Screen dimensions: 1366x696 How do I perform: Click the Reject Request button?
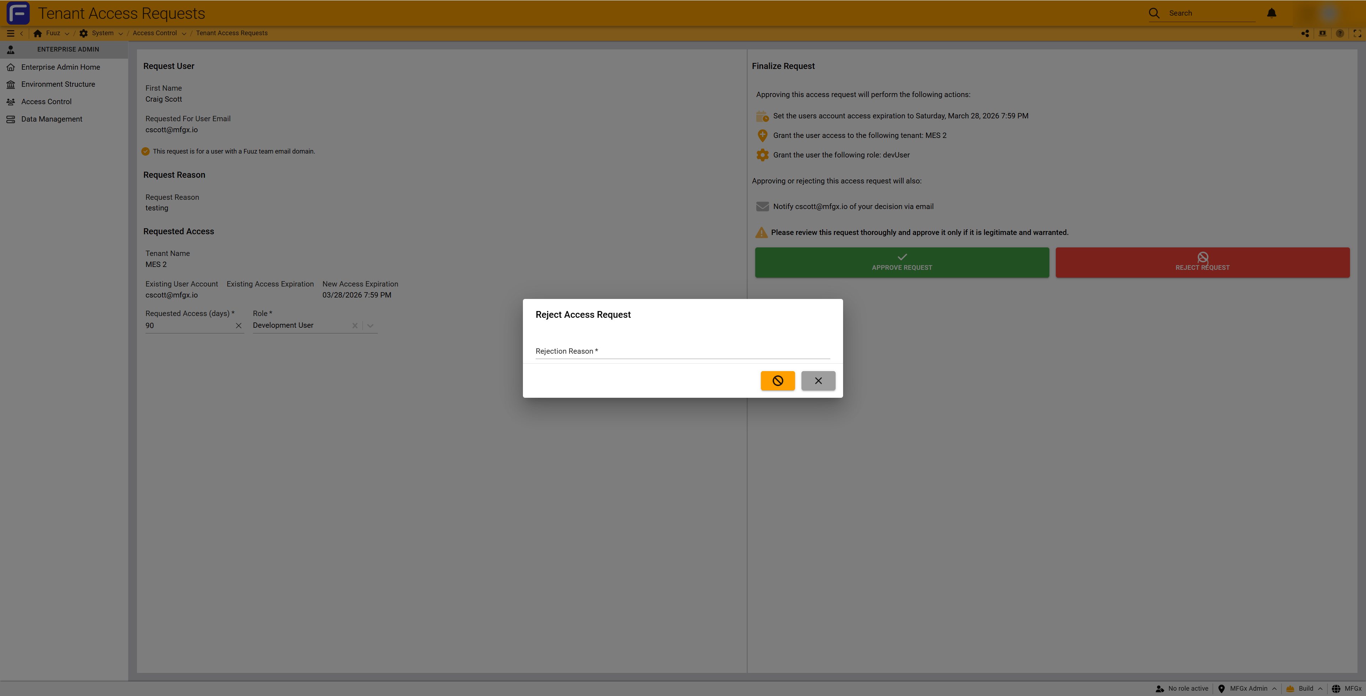[x=1203, y=262]
